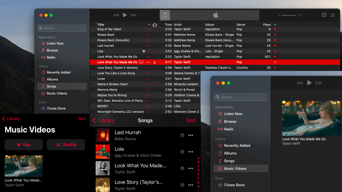Open Radio in the front window sidebar
This screenshot has width=342, height=192.
tap(229, 129)
